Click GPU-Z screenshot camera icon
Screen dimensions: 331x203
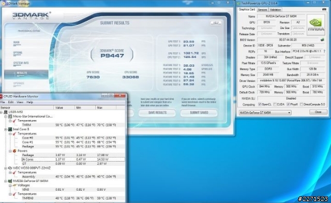coord(324,9)
